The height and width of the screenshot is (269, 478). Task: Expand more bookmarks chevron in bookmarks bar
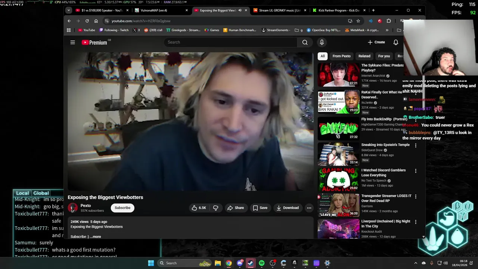coord(387,30)
